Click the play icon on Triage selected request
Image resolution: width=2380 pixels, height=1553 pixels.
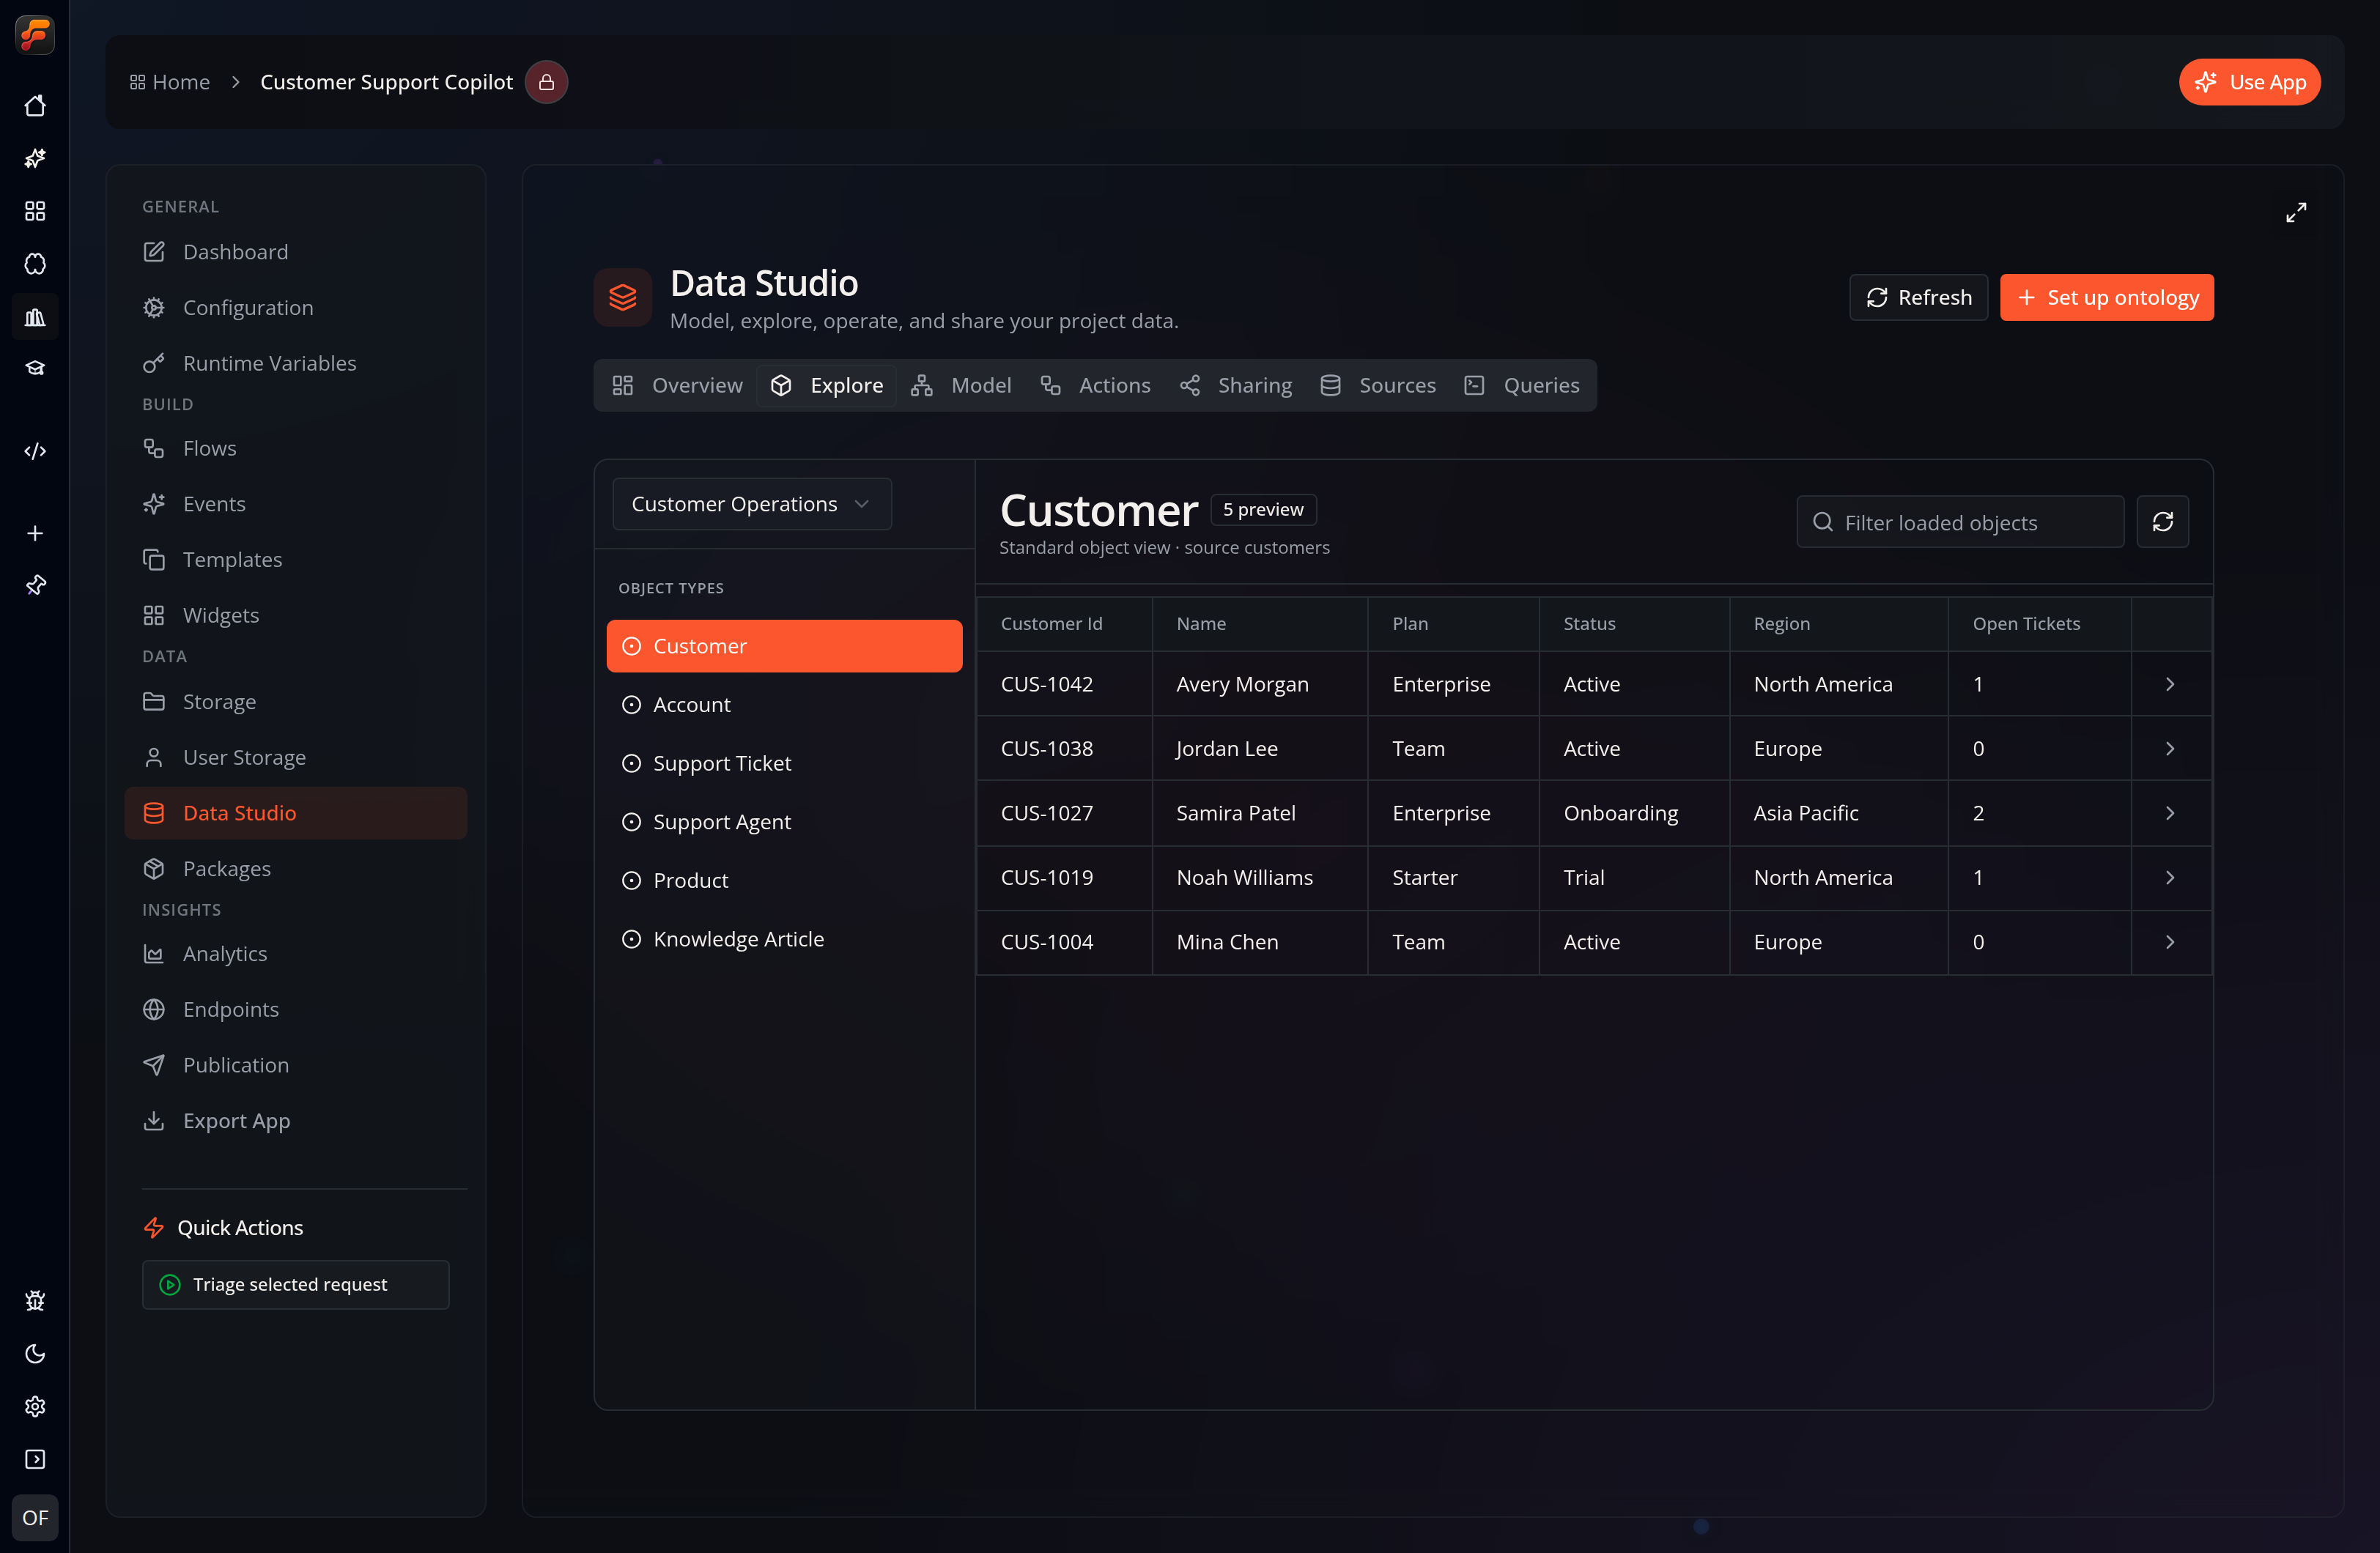click(x=170, y=1285)
